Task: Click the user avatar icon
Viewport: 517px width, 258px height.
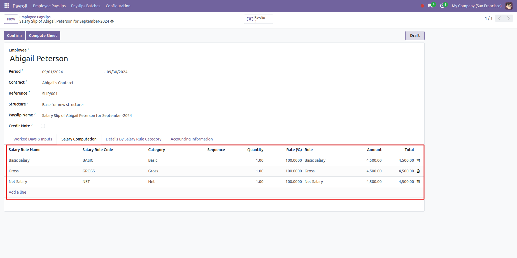Action: pyautogui.click(x=509, y=6)
